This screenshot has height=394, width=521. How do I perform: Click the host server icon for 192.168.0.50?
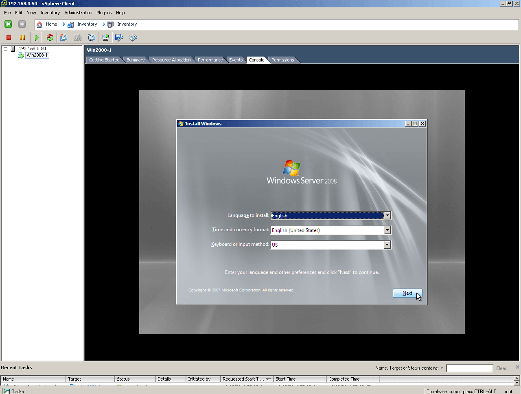coord(13,49)
